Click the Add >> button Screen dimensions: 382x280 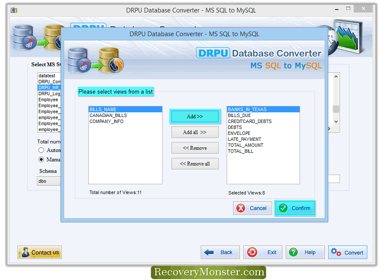pos(195,117)
